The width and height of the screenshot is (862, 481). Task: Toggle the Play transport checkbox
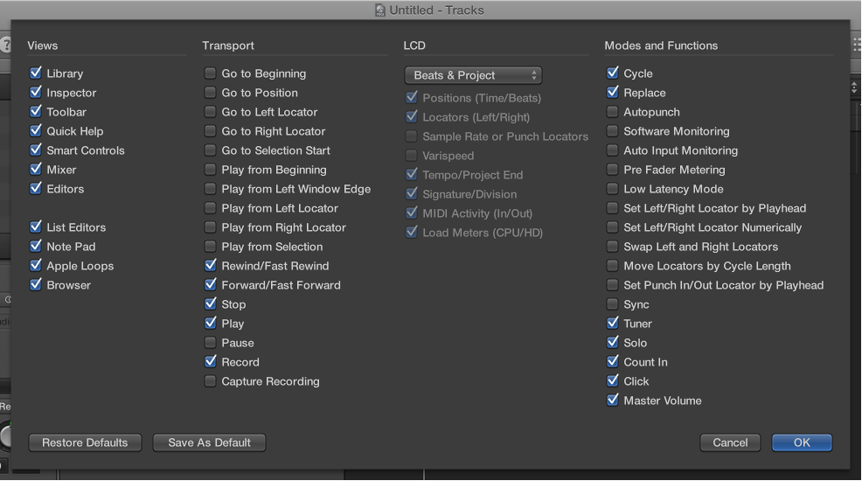coord(210,324)
